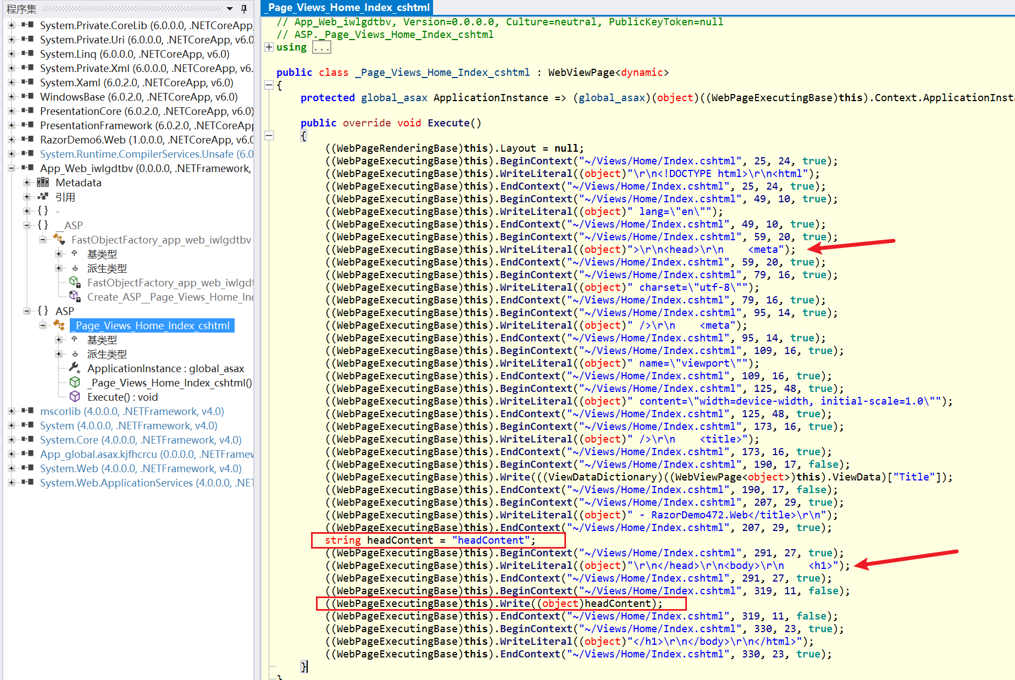Collapse the Execute() method code region

click(x=269, y=136)
